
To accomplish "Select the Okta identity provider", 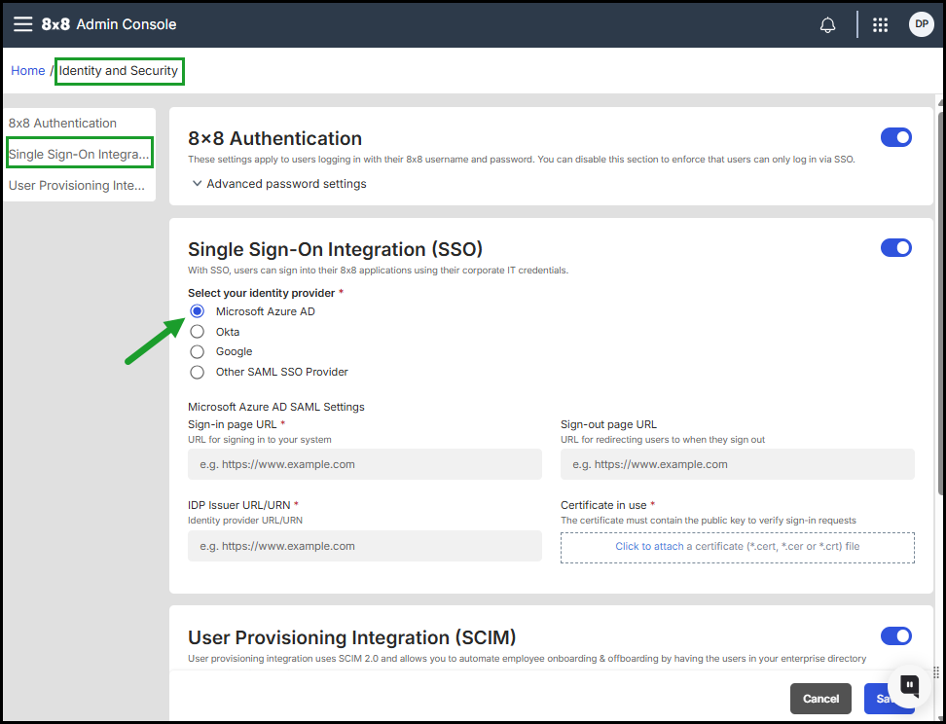I will tap(198, 332).
